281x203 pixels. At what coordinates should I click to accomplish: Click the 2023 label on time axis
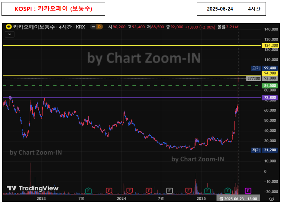(x=41, y=198)
